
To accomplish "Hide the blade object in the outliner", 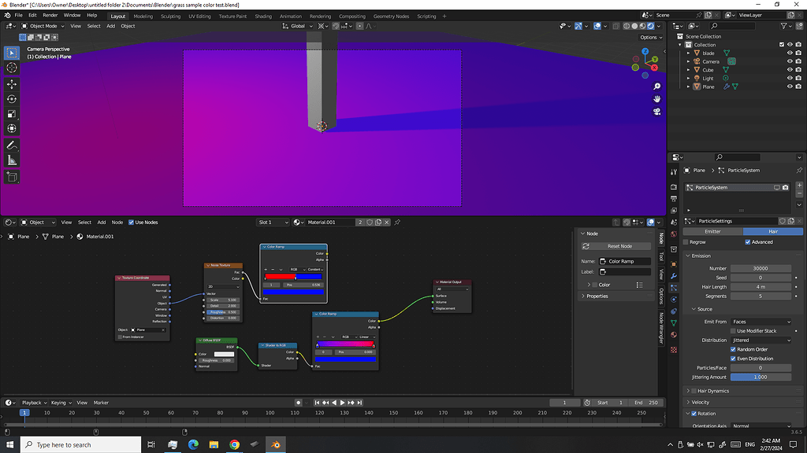I will tap(790, 53).
